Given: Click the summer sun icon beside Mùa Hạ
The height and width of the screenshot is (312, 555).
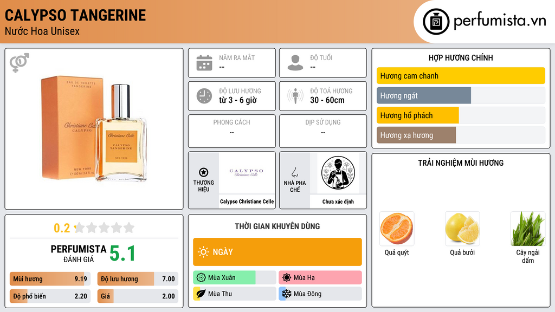Looking at the screenshot, I should pos(287,277).
